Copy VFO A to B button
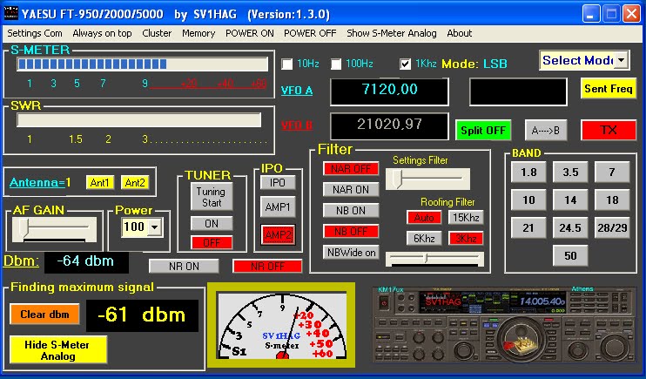Screen dimensions: 646x379 pyautogui.click(x=546, y=131)
